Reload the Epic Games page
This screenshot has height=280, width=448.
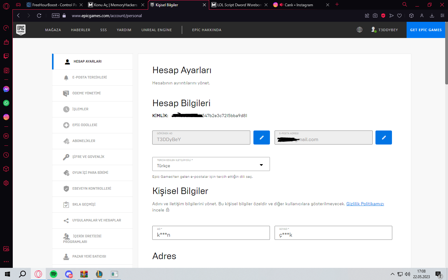[x=39, y=16]
